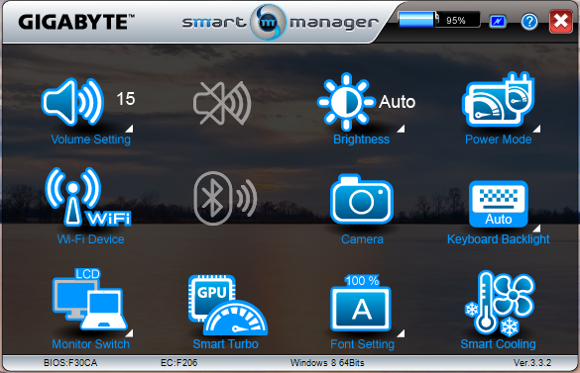This screenshot has height=373, width=580.
Task: Open the Monitor Switch LCD icon
Action: pyautogui.click(x=90, y=299)
